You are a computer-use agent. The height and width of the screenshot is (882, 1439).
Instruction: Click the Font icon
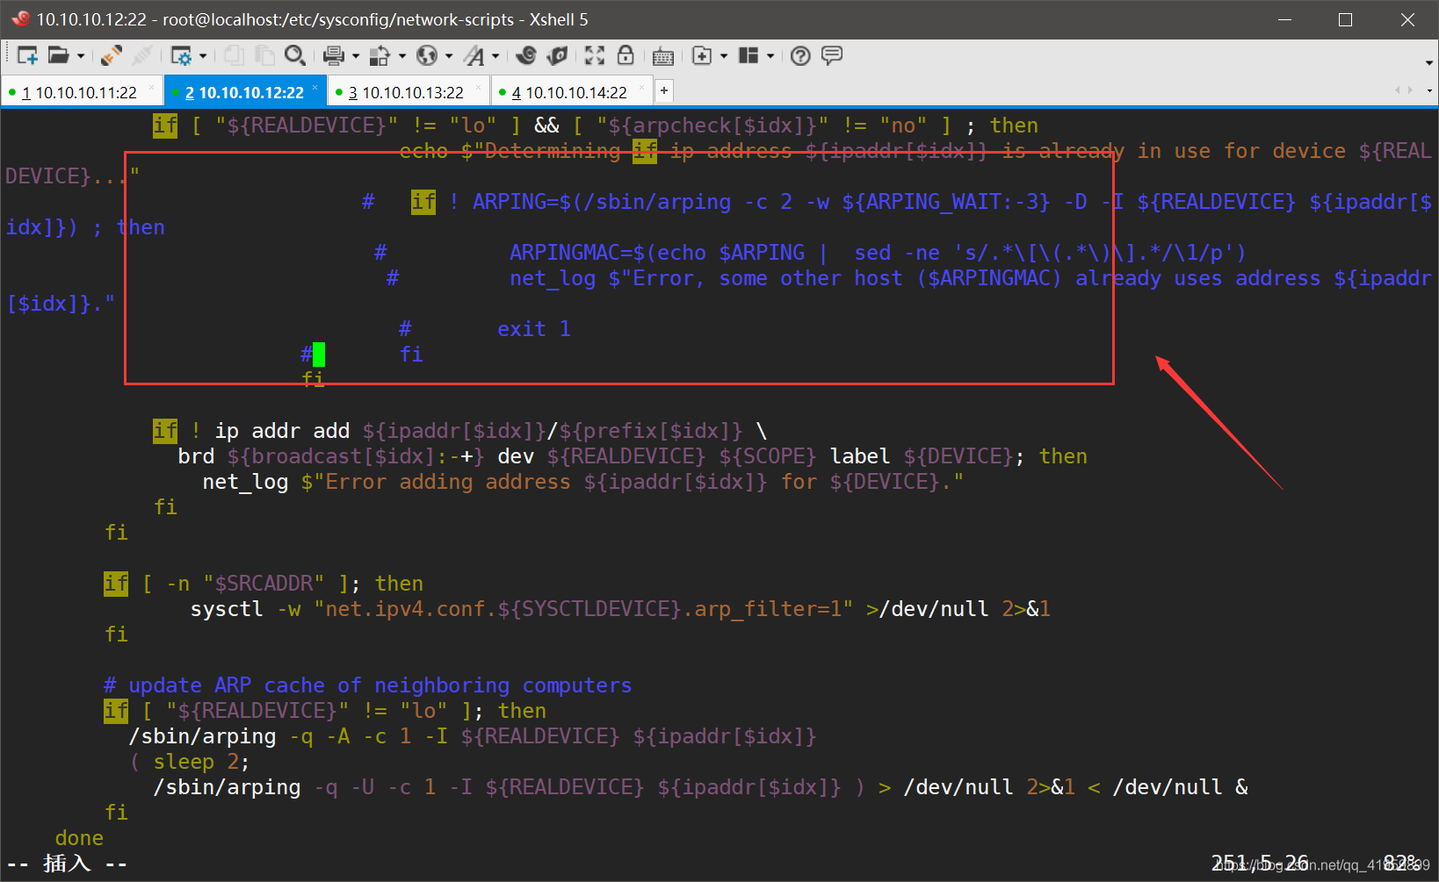click(474, 56)
